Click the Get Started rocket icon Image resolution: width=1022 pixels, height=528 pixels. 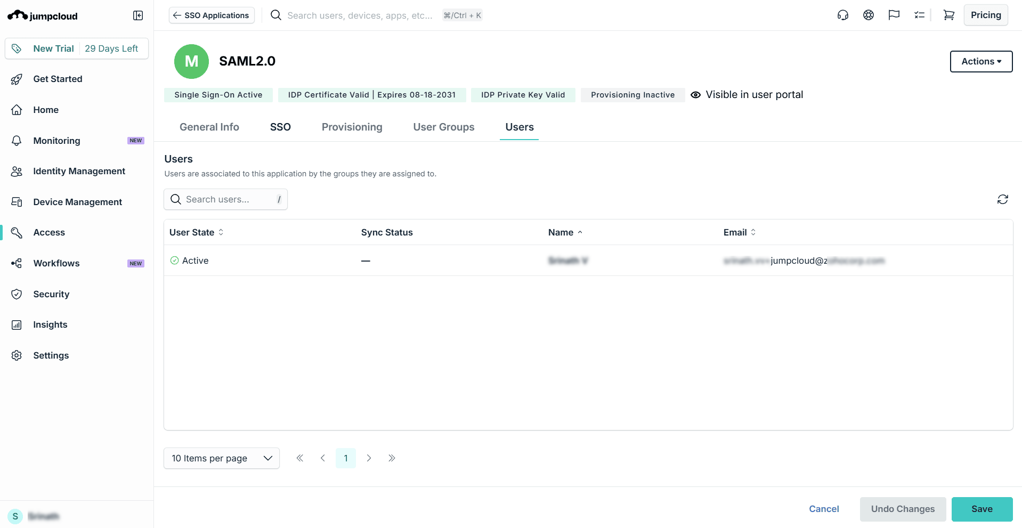[x=17, y=79]
